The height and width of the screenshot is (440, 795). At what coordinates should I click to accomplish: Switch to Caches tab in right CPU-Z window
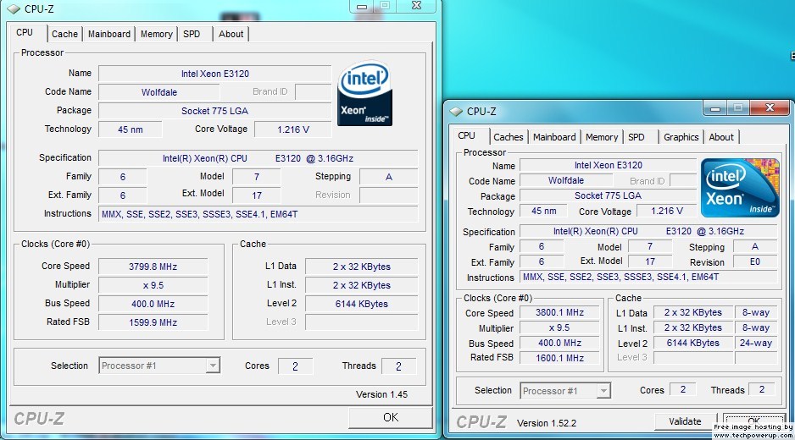point(508,137)
